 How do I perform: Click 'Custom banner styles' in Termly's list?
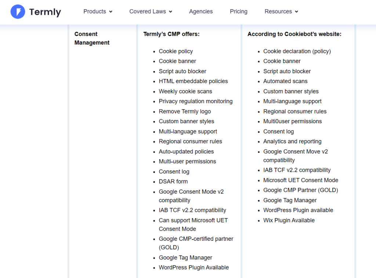(186, 121)
